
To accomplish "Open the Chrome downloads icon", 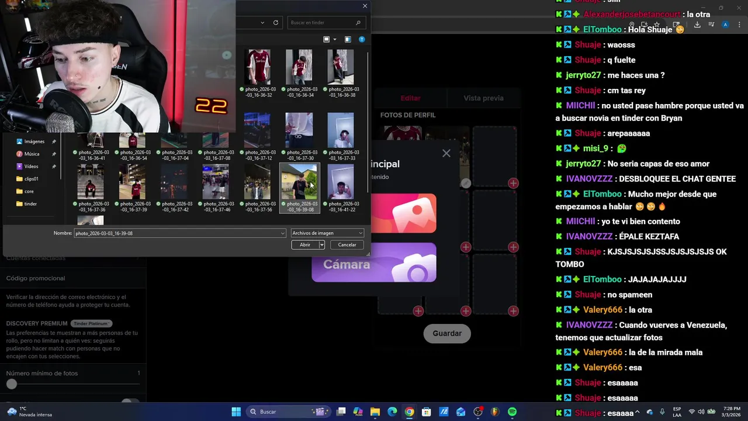I will pos(697,25).
